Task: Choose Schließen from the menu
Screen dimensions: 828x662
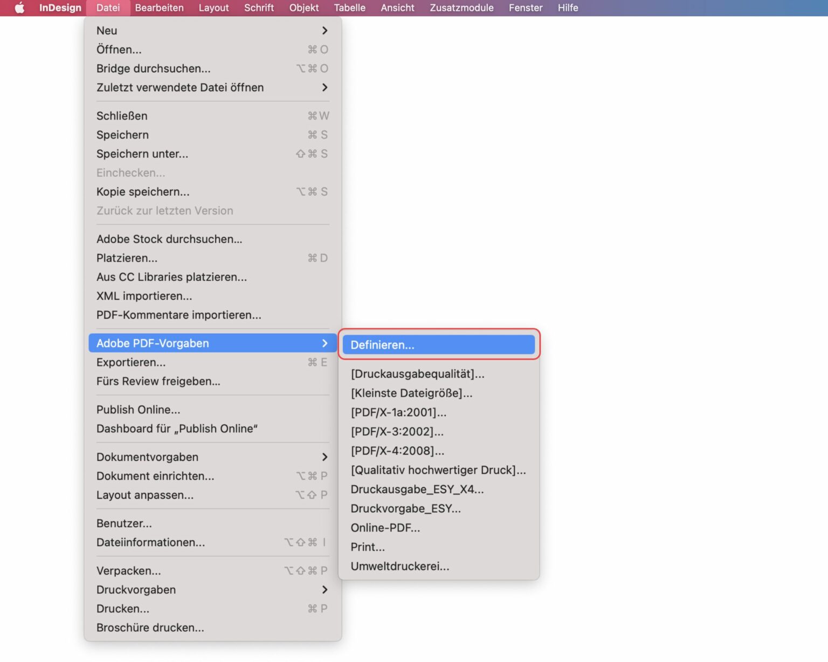Action: tap(212, 116)
